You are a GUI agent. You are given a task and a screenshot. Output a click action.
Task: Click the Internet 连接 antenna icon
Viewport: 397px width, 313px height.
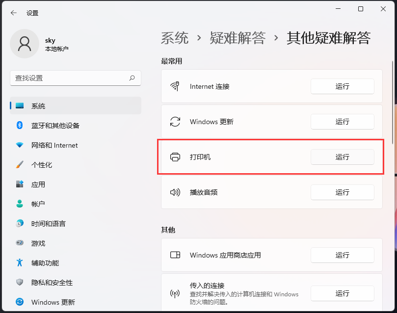tap(175, 86)
